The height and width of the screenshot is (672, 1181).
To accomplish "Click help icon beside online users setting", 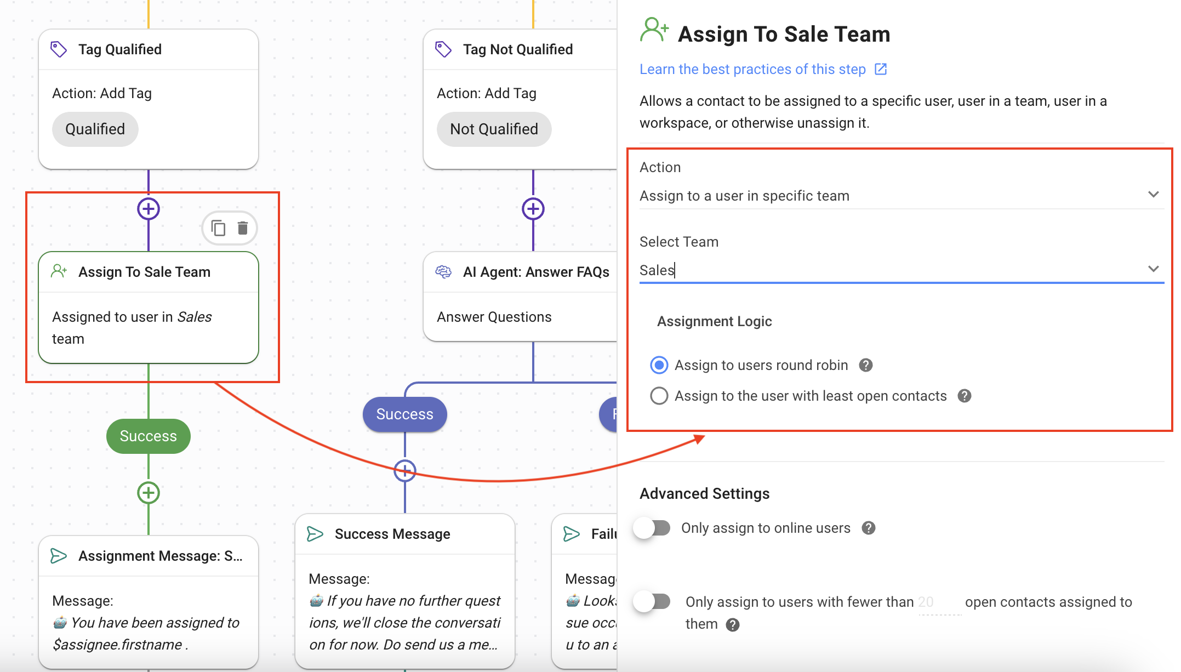I will (869, 528).
